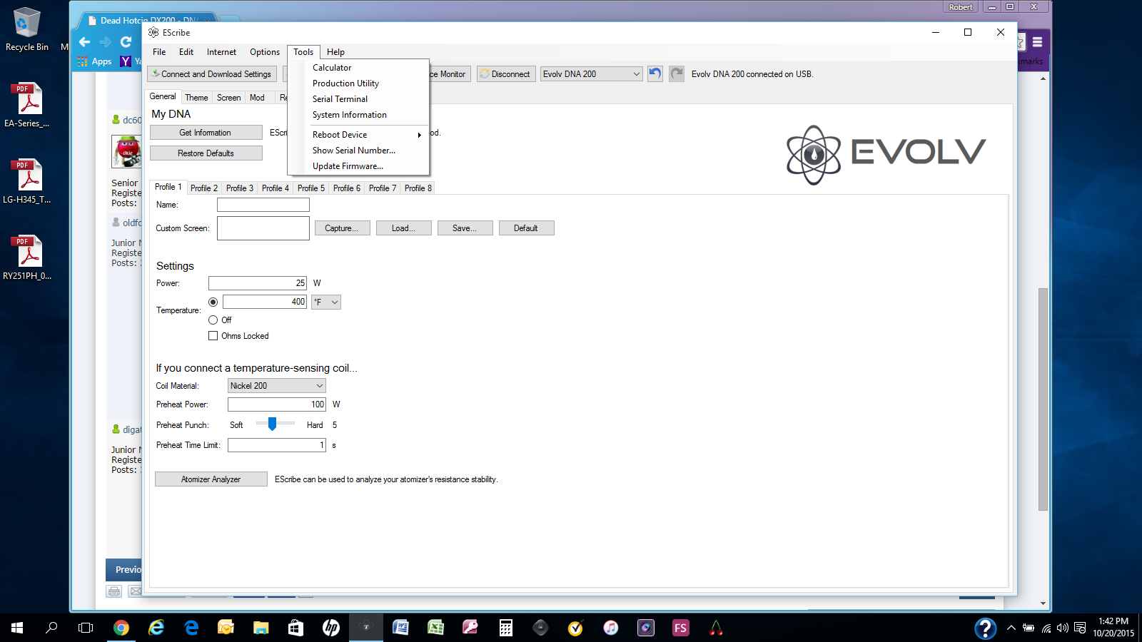Click the blue help question mark in taskbar
The image size is (1142, 642).
pos(985,628)
